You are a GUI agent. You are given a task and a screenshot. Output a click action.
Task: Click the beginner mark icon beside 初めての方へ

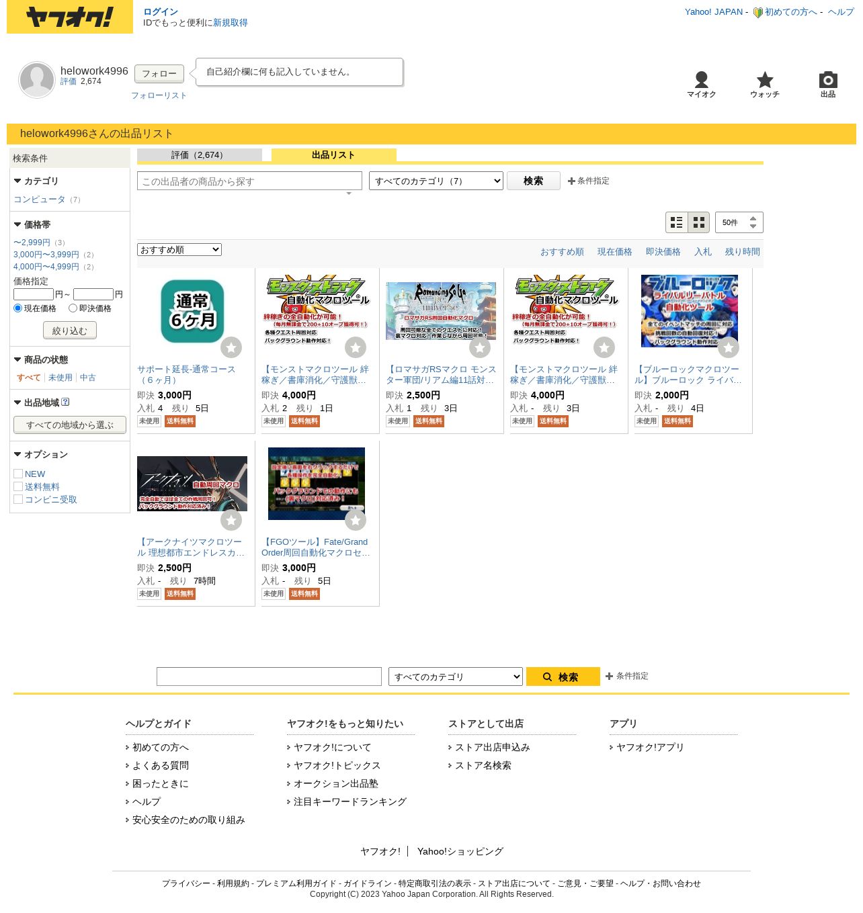pos(757,12)
